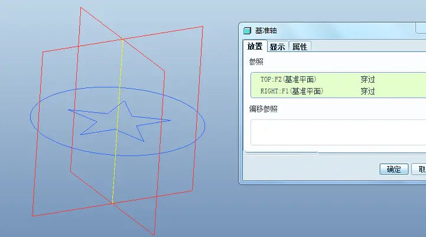Switch to the 放置 tab
Image resolution: width=426 pixels, height=237 pixels.
point(255,46)
